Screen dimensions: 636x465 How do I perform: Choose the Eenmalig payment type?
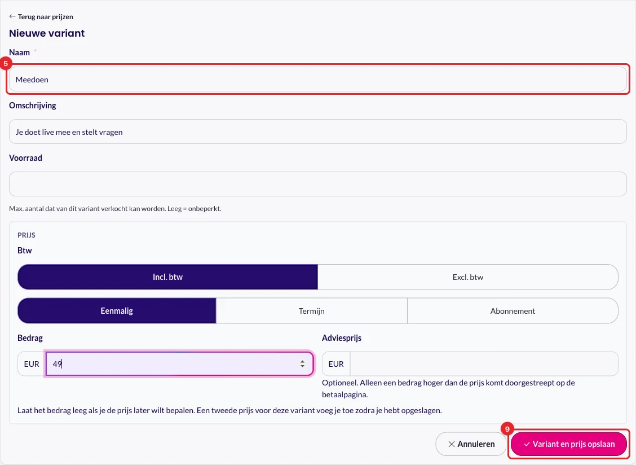click(117, 311)
